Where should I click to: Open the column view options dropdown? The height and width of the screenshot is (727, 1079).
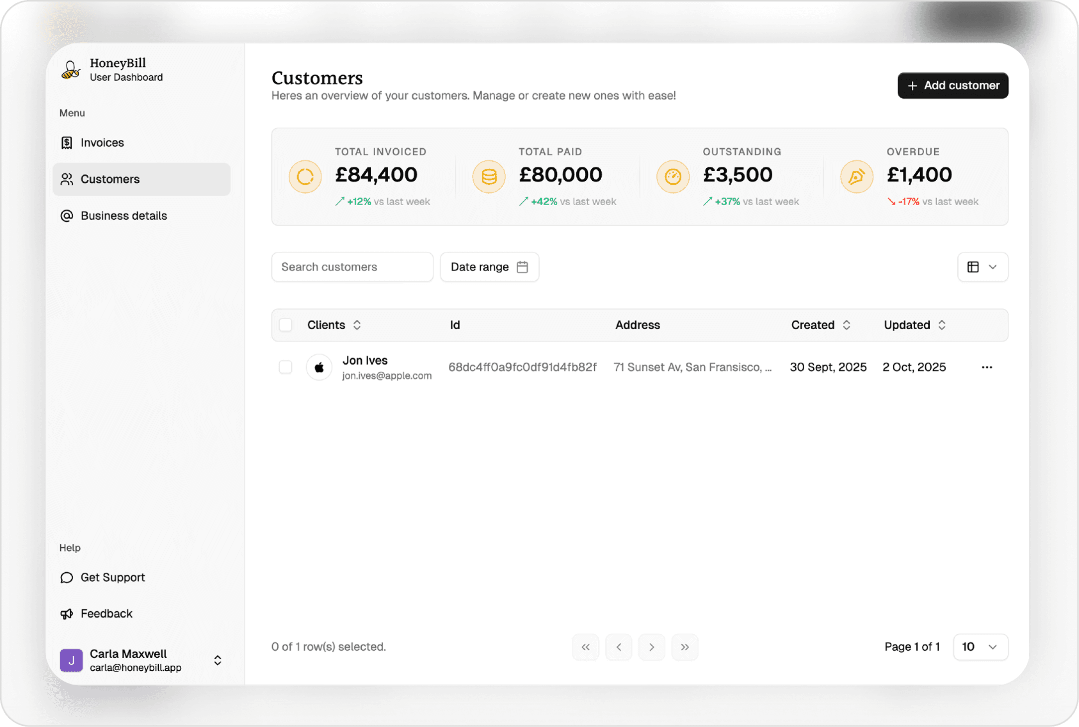982,267
